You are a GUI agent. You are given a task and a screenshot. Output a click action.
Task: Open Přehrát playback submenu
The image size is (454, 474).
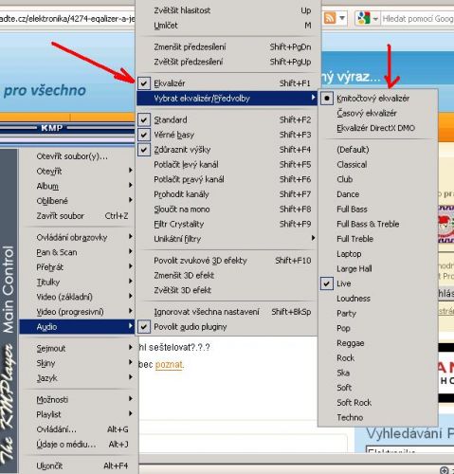[77, 267]
